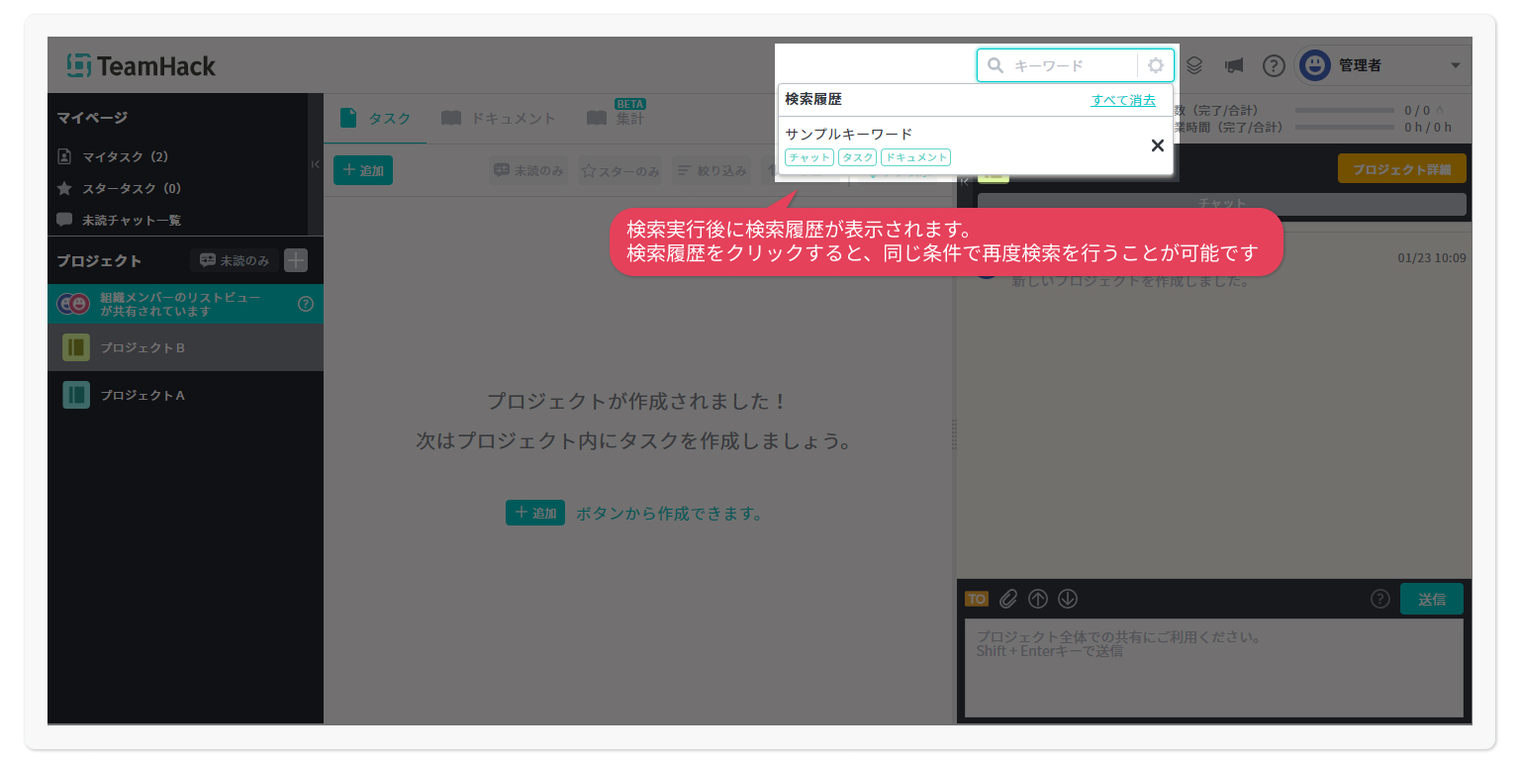Screen dimensions: 1520x763
Task: Click the help question mark in top bar
Action: 1274,66
